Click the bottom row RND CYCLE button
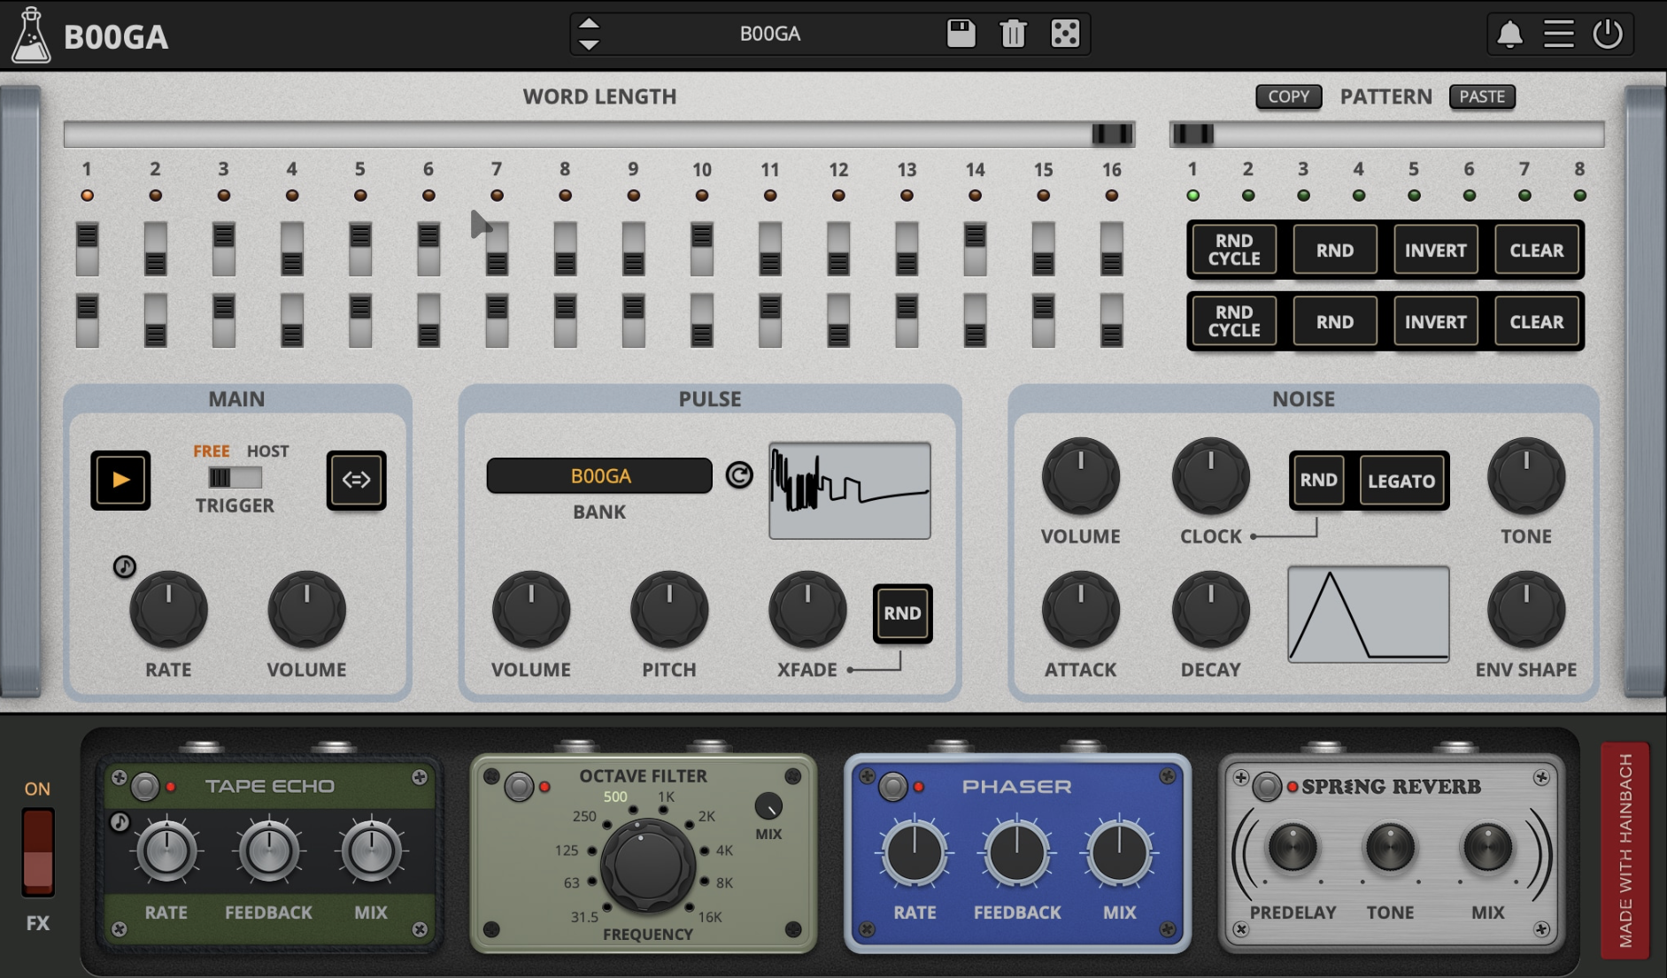The width and height of the screenshot is (1667, 978). coord(1234,321)
